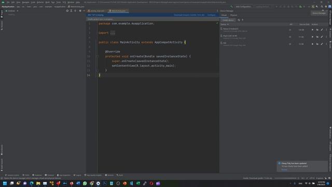Click package declaration line in editor
The image size is (332, 187).
click(127, 23)
